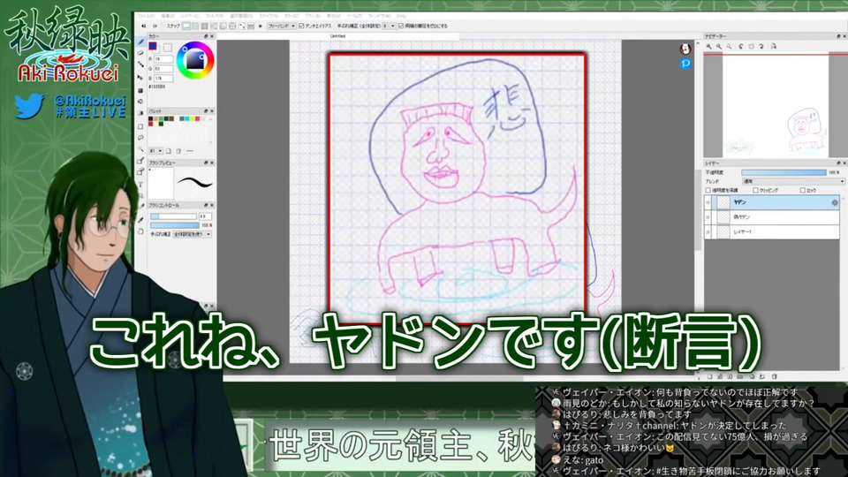This screenshot has width=848, height=477.
Task: Float the カラー panel
Action: [x=206, y=36]
